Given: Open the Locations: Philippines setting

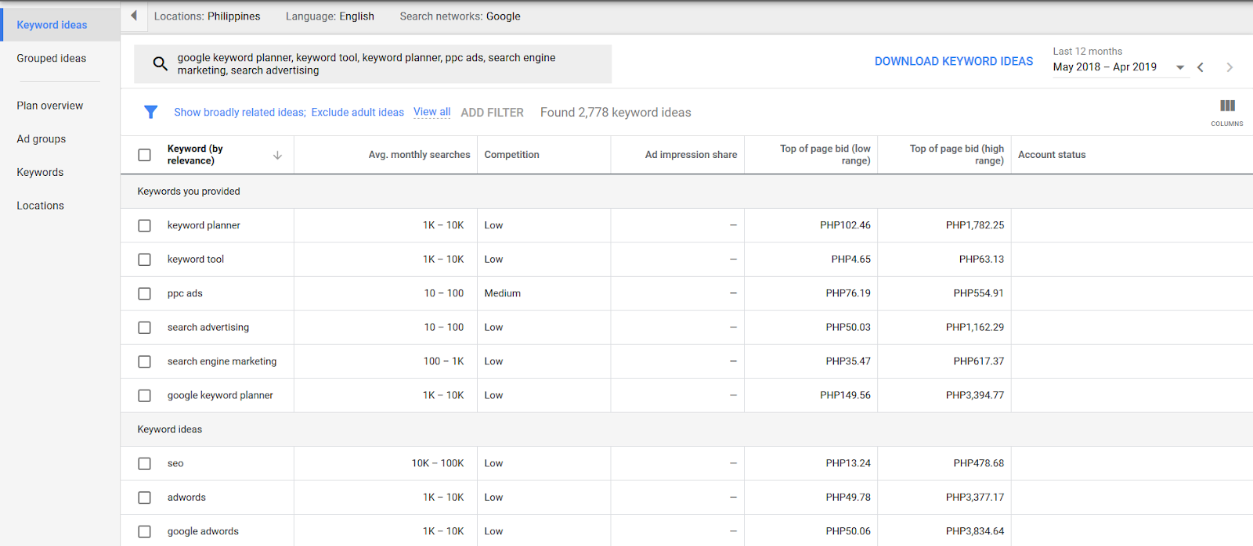Looking at the screenshot, I should click(x=207, y=16).
